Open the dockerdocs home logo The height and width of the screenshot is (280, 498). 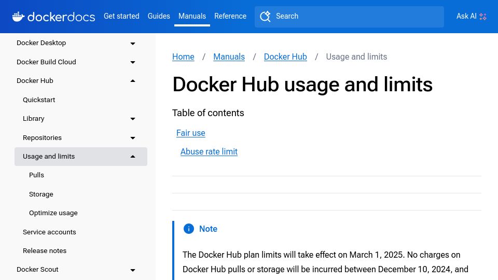point(53,16)
